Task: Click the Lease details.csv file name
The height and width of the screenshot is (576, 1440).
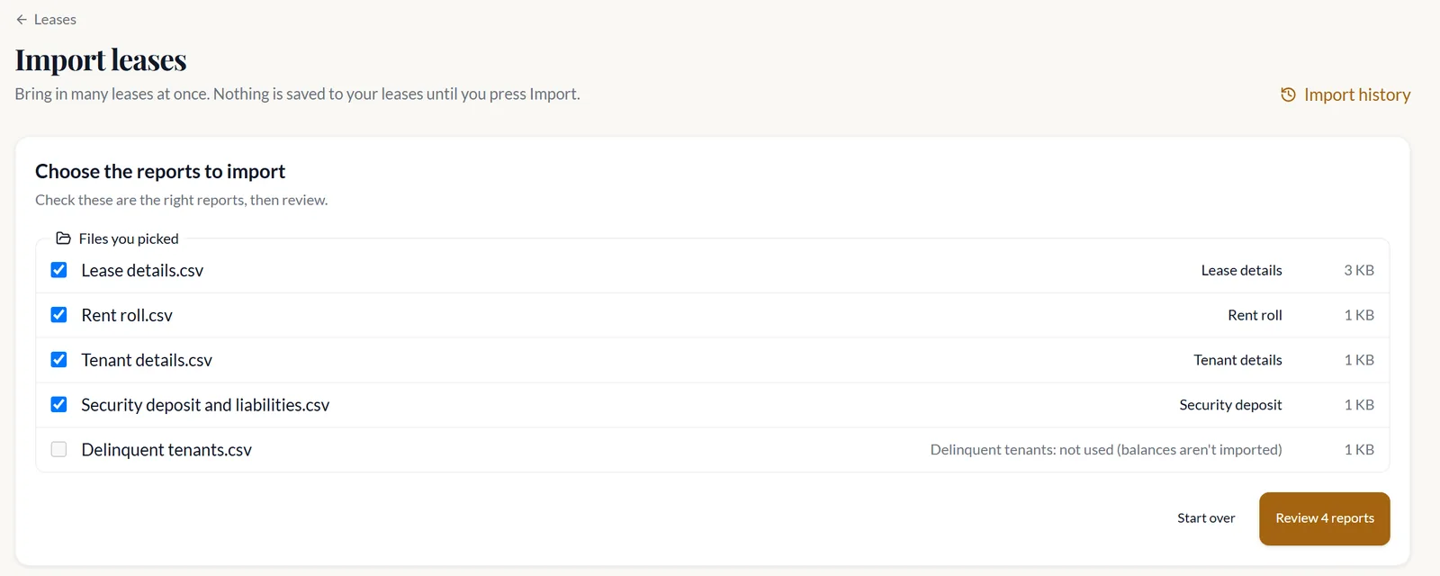Action: coord(142,270)
